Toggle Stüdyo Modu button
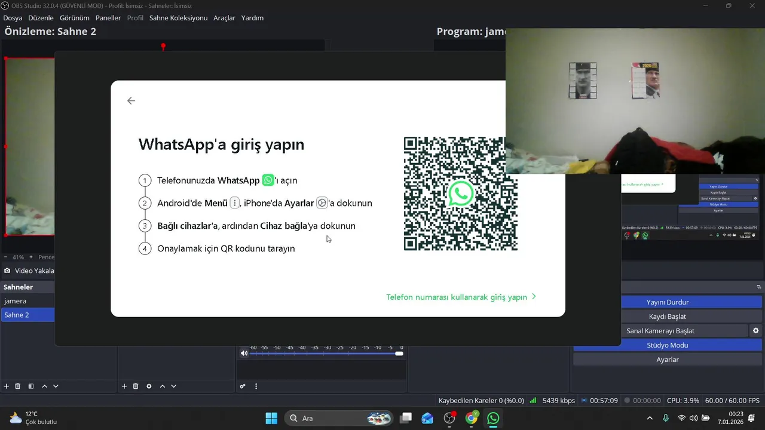This screenshot has width=765, height=430. click(668, 345)
